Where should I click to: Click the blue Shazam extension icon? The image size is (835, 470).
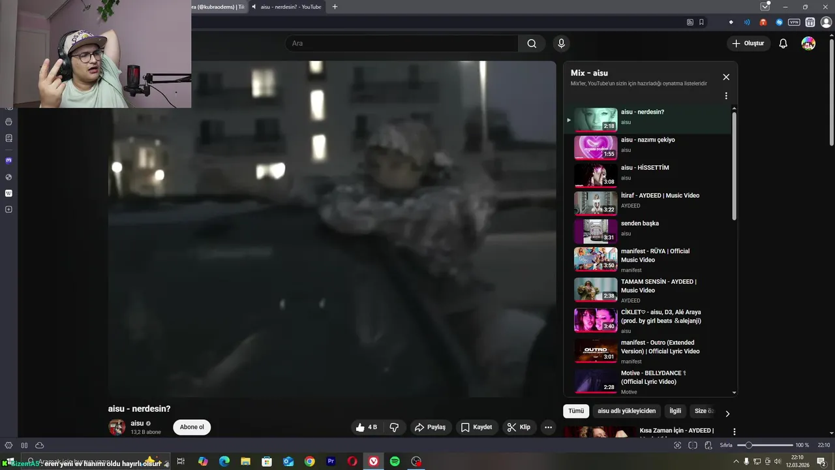pos(779,22)
